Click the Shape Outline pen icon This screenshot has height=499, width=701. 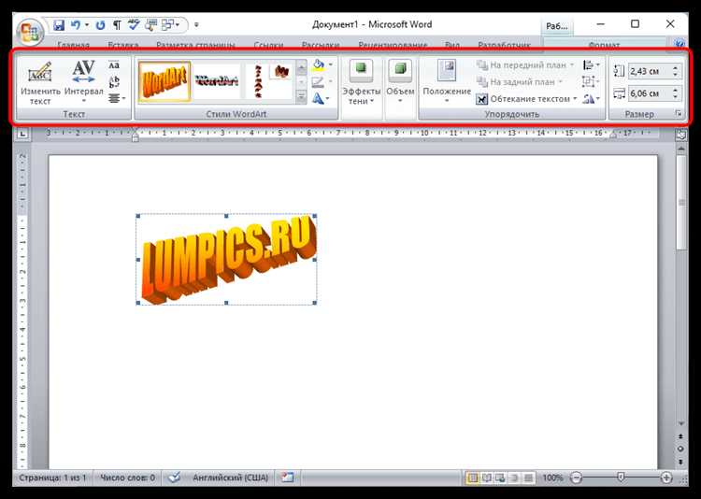[319, 82]
